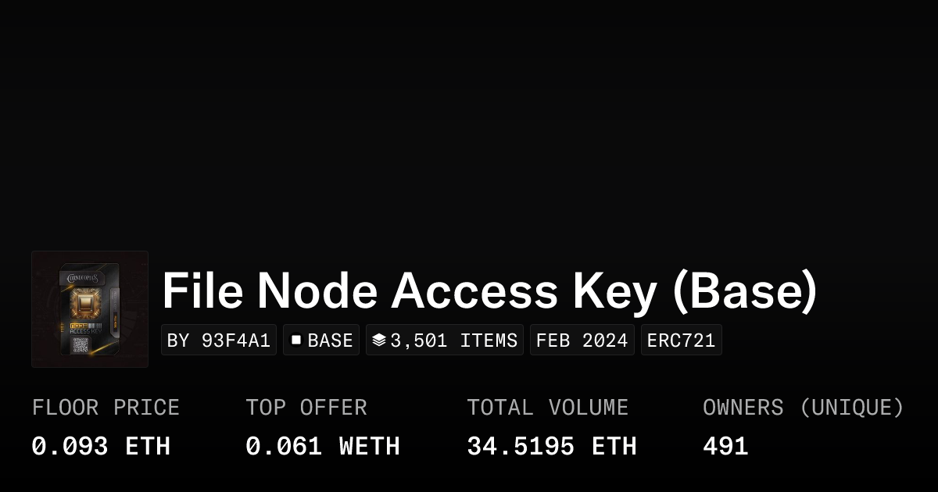This screenshot has height=492, width=938.
Task: Open creator badge BY 93F4A1
Action: pyautogui.click(x=219, y=340)
